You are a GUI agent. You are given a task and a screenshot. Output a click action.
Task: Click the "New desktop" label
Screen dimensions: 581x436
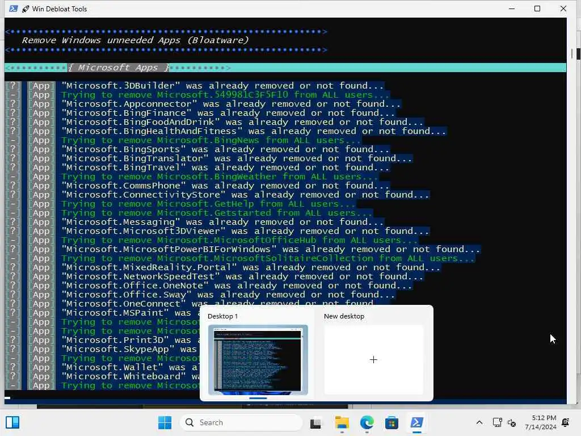(344, 316)
